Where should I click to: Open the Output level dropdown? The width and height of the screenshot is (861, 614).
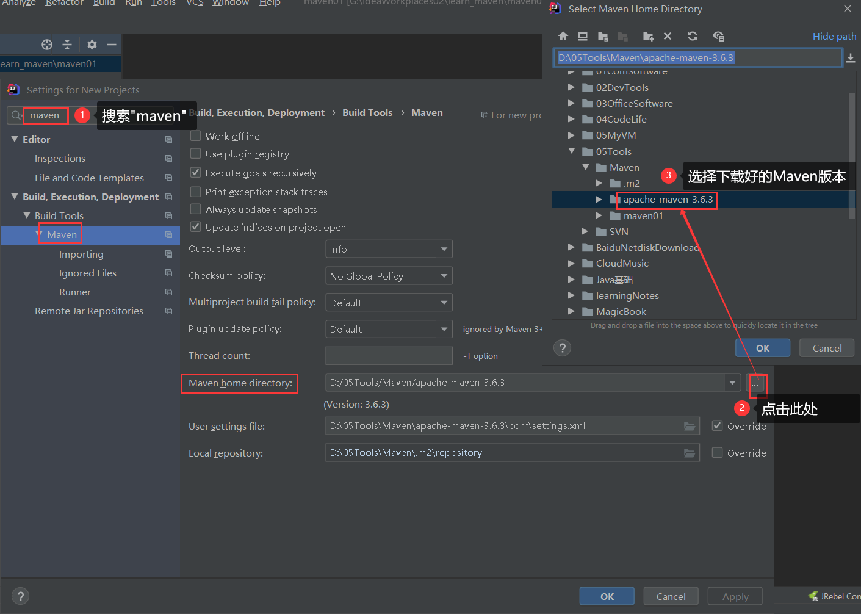point(389,249)
